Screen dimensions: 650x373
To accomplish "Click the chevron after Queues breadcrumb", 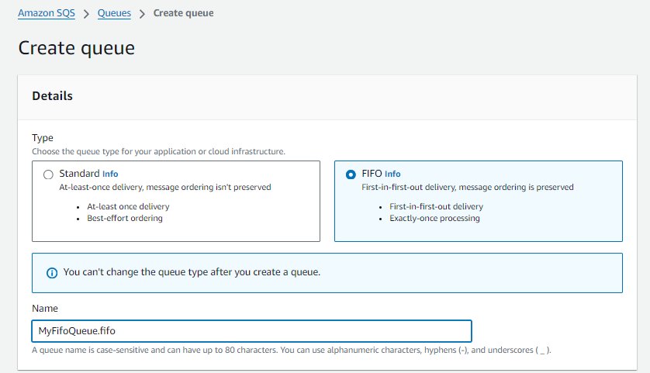I will coord(142,13).
